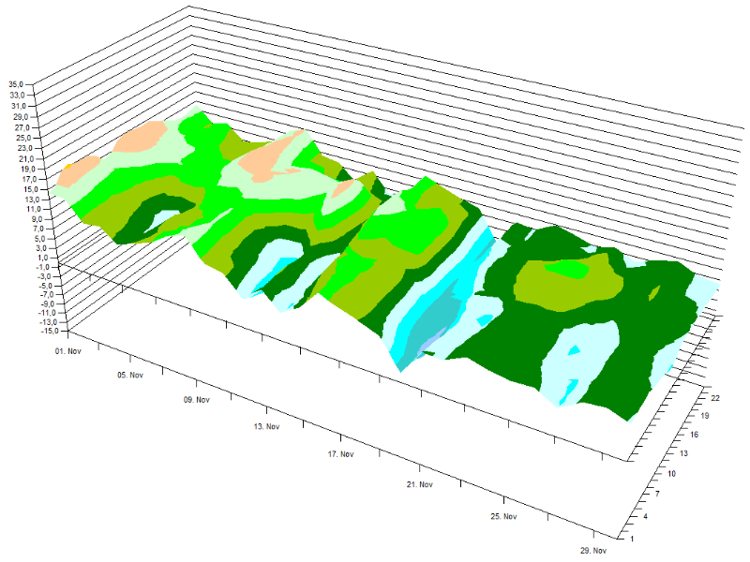Click the '01. Nov' date axis label
The image size is (750, 562).
click(x=67, y=351)
